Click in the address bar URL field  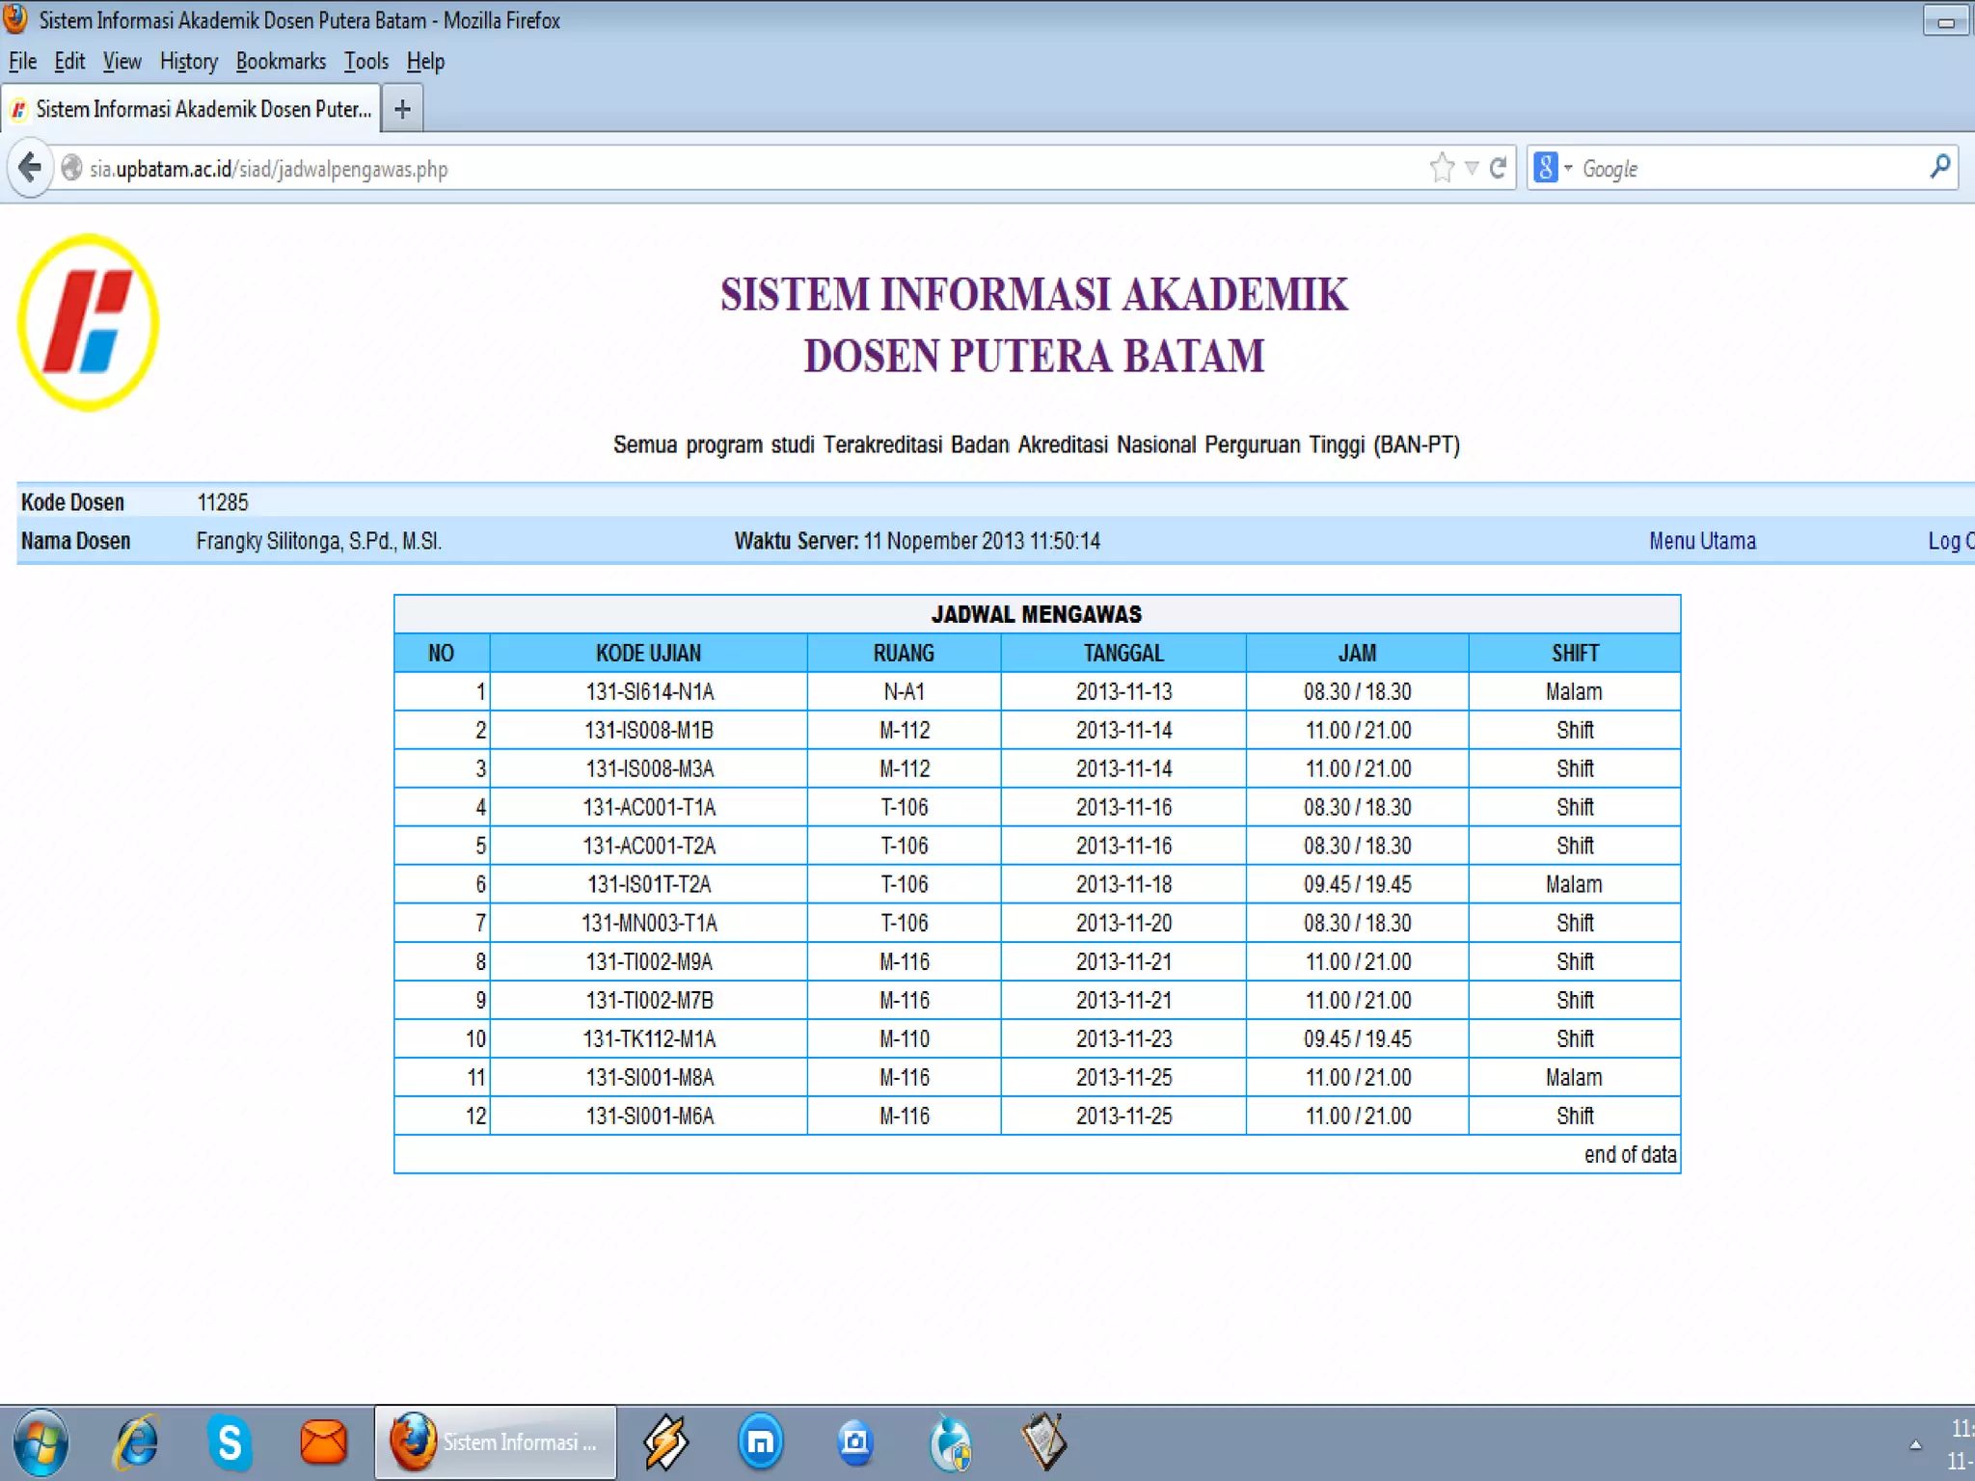coord(675,169)
